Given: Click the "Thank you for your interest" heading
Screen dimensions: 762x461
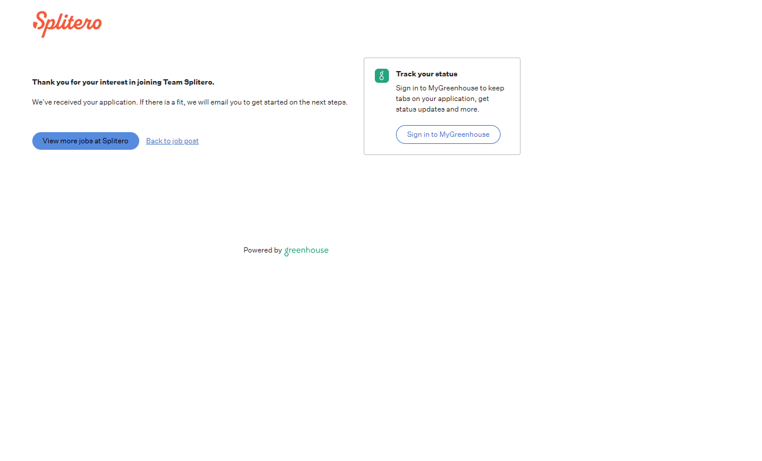Looking at the screenshot, I should click(x=123, y=82).
